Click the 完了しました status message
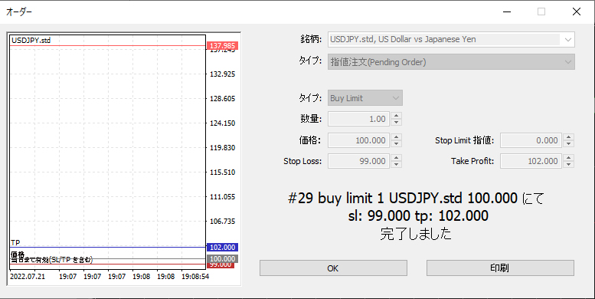This screenshot has width=595, height=299. tap(416, 233)
